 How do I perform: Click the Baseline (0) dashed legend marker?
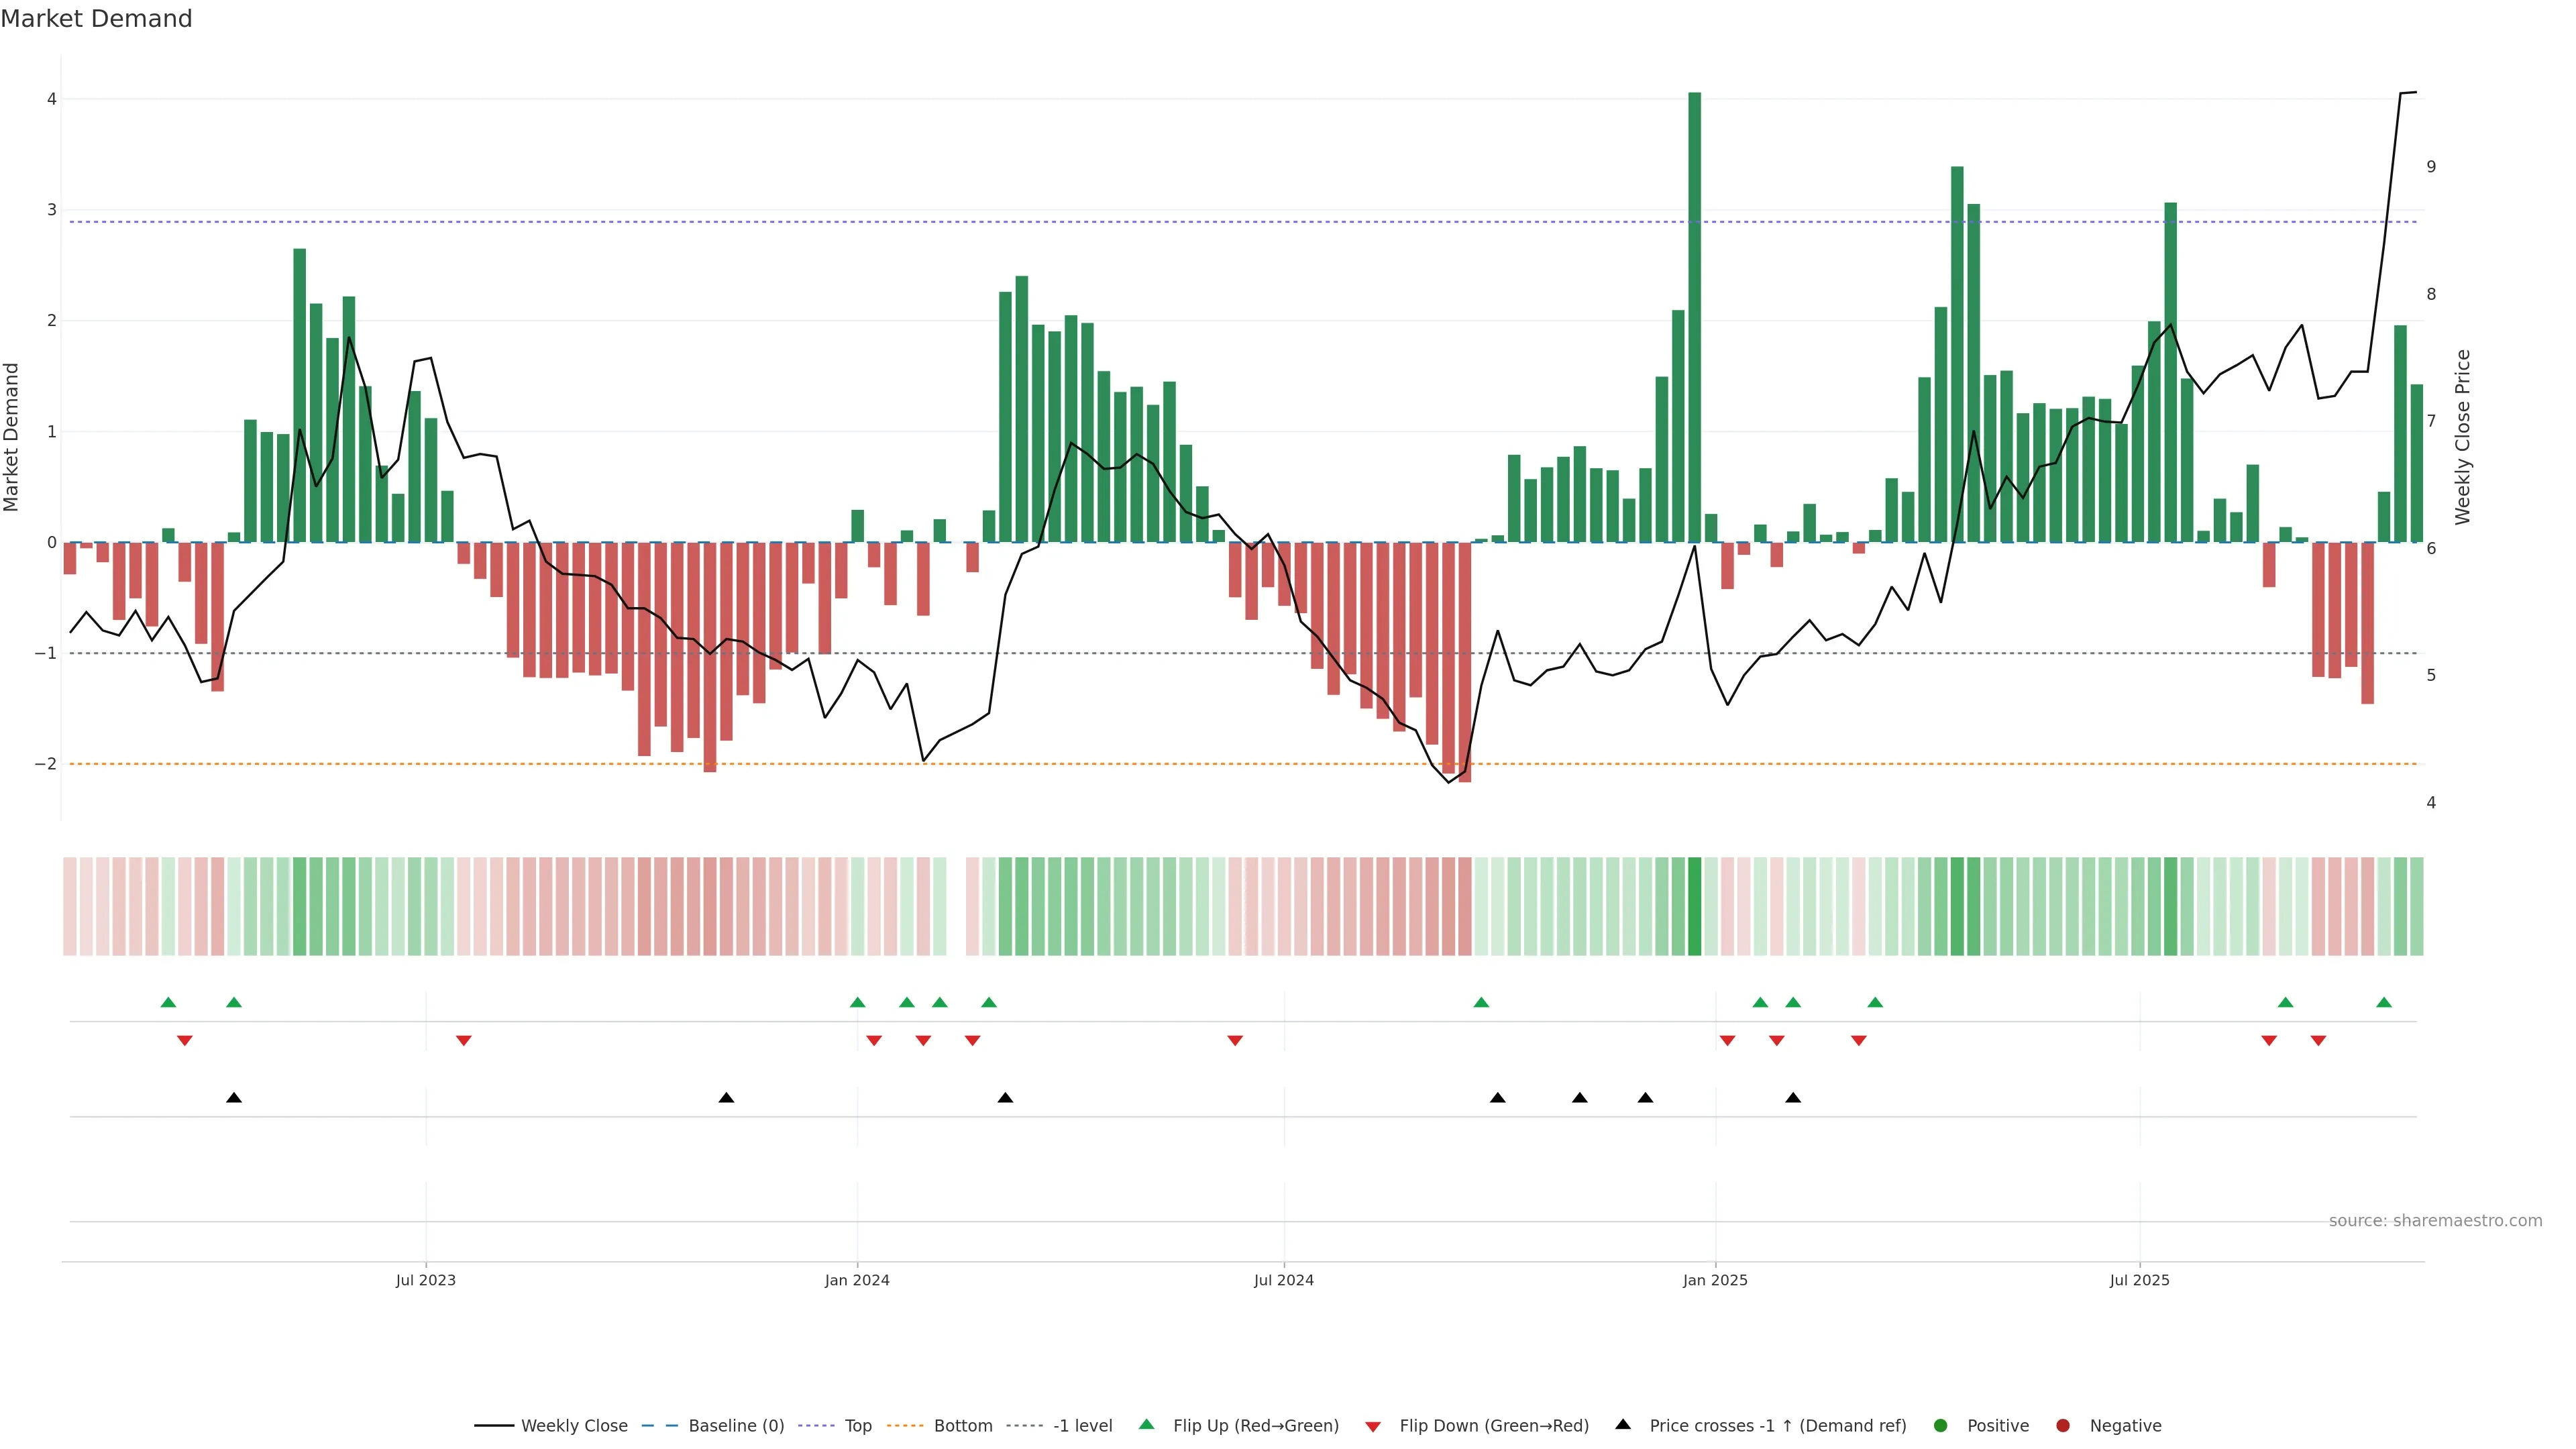tap(659, 1425)
